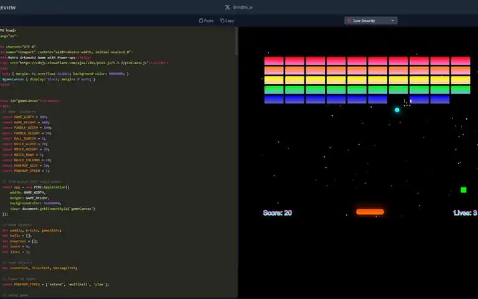Image resolution: width=478 pixels, height=299 pixels.
Task: Click the 'let balls = [];' code line
Action: [x=17, y=235]
